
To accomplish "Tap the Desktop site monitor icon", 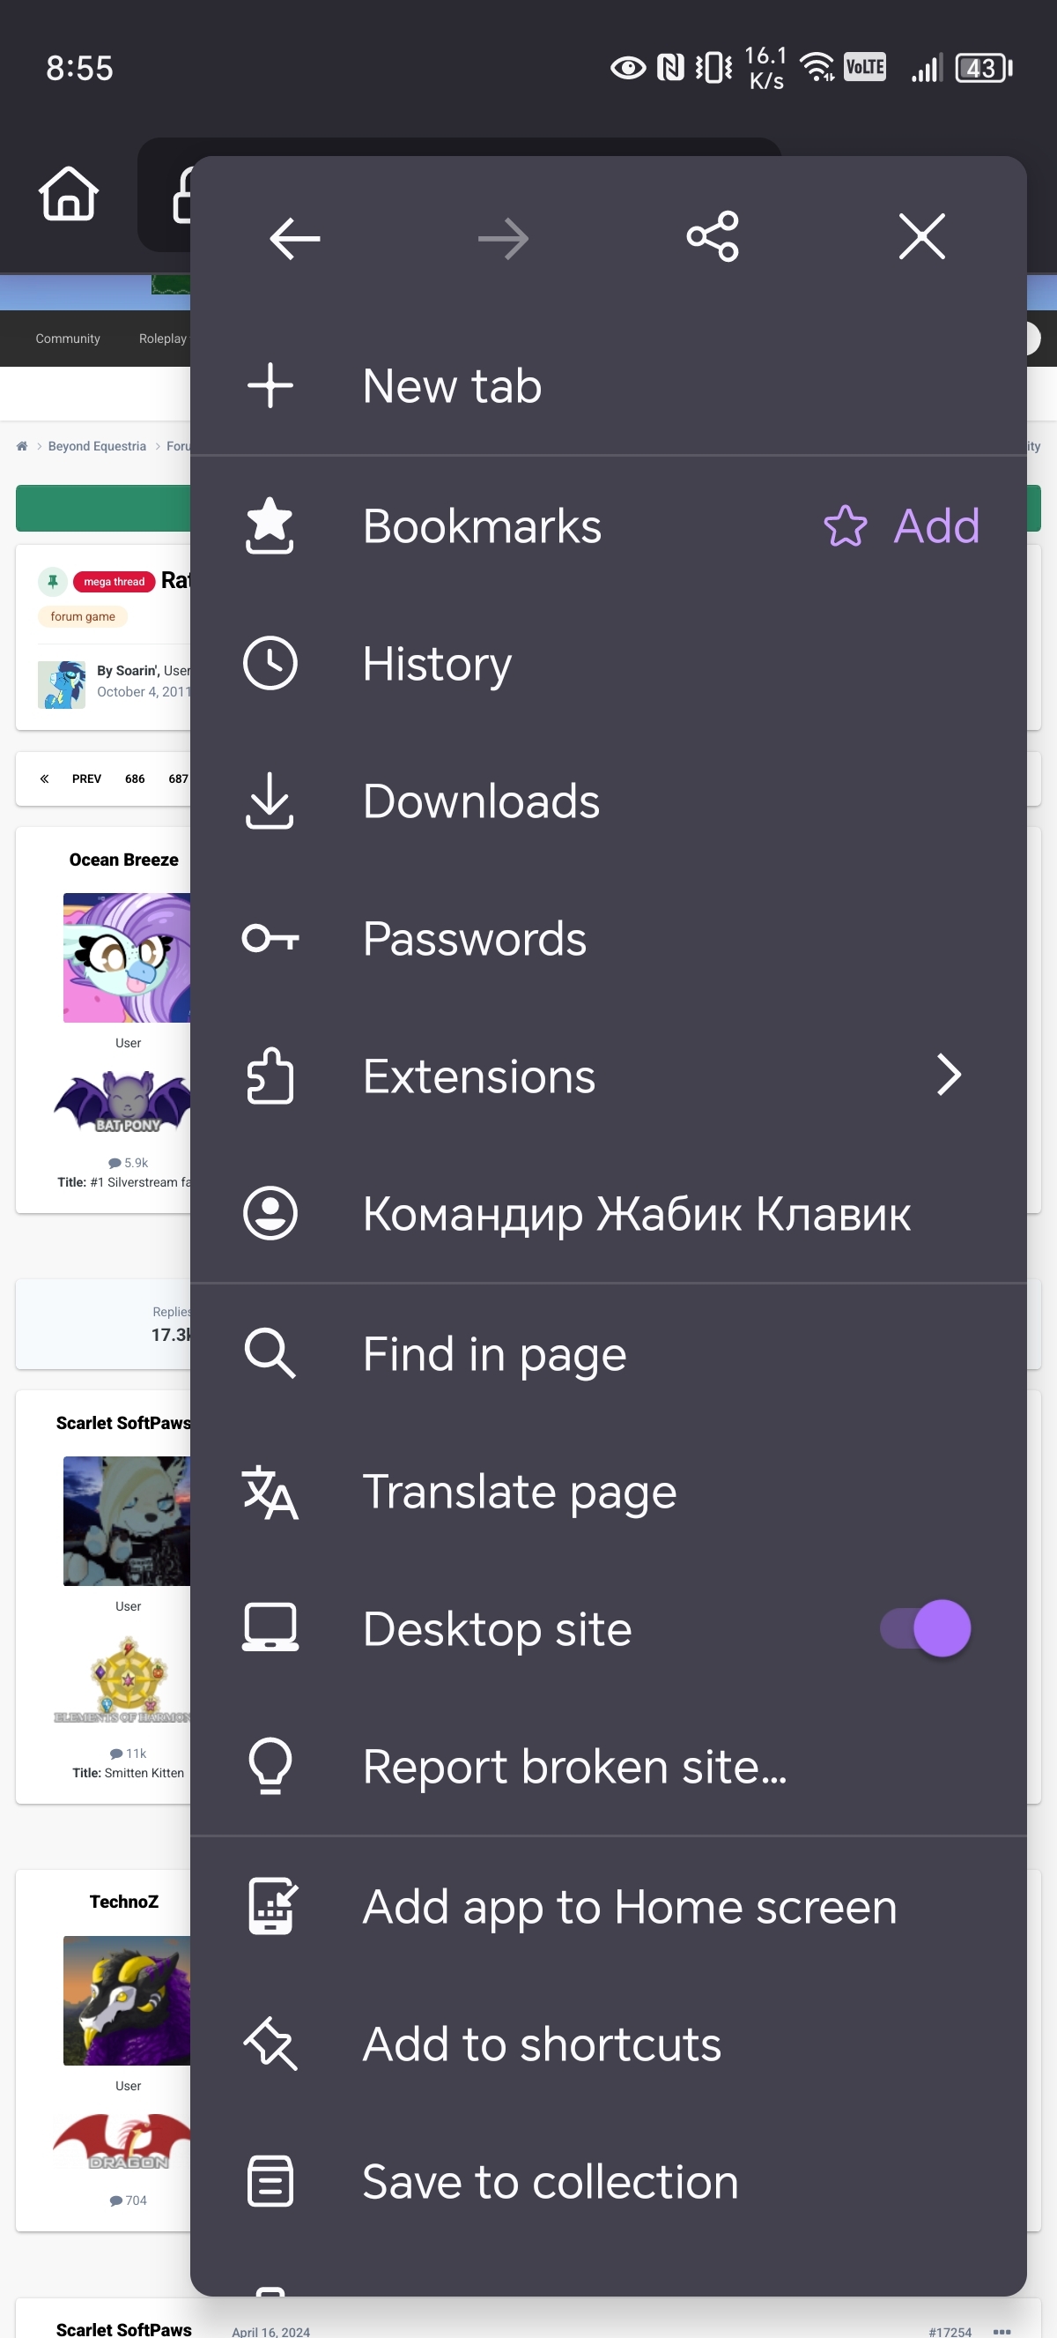I will click(x=270, y=1627).
